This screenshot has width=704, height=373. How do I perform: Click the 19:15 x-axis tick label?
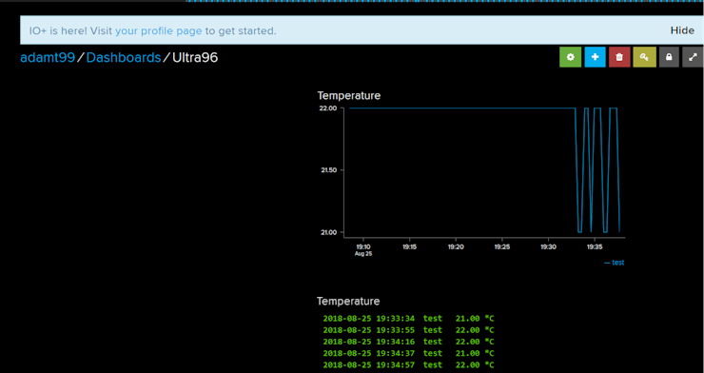point(409,246)
